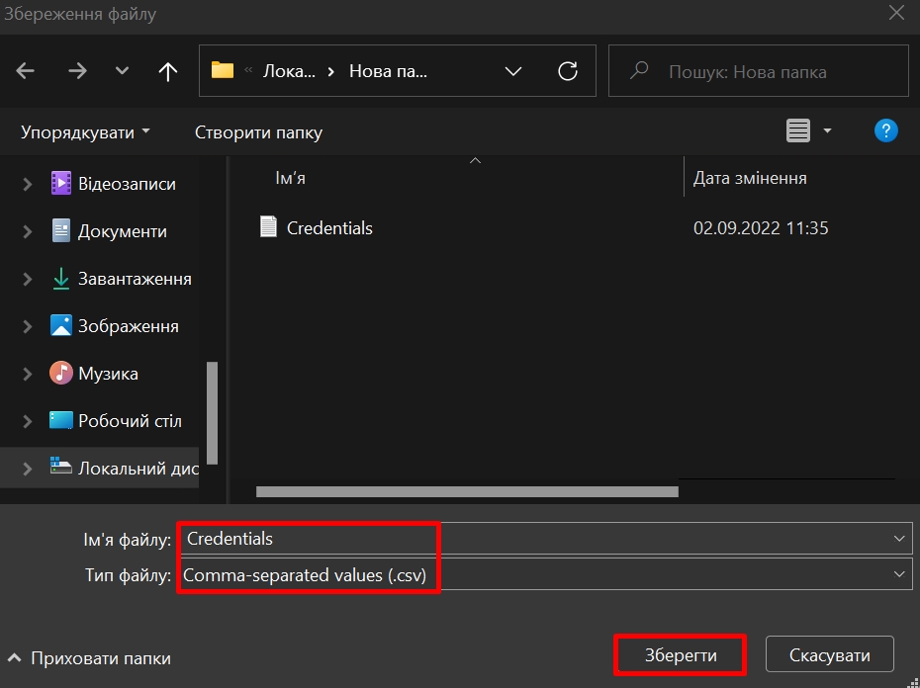Refresh the current folder view
The height and width of the screenshot is (688, 920).
568,71
